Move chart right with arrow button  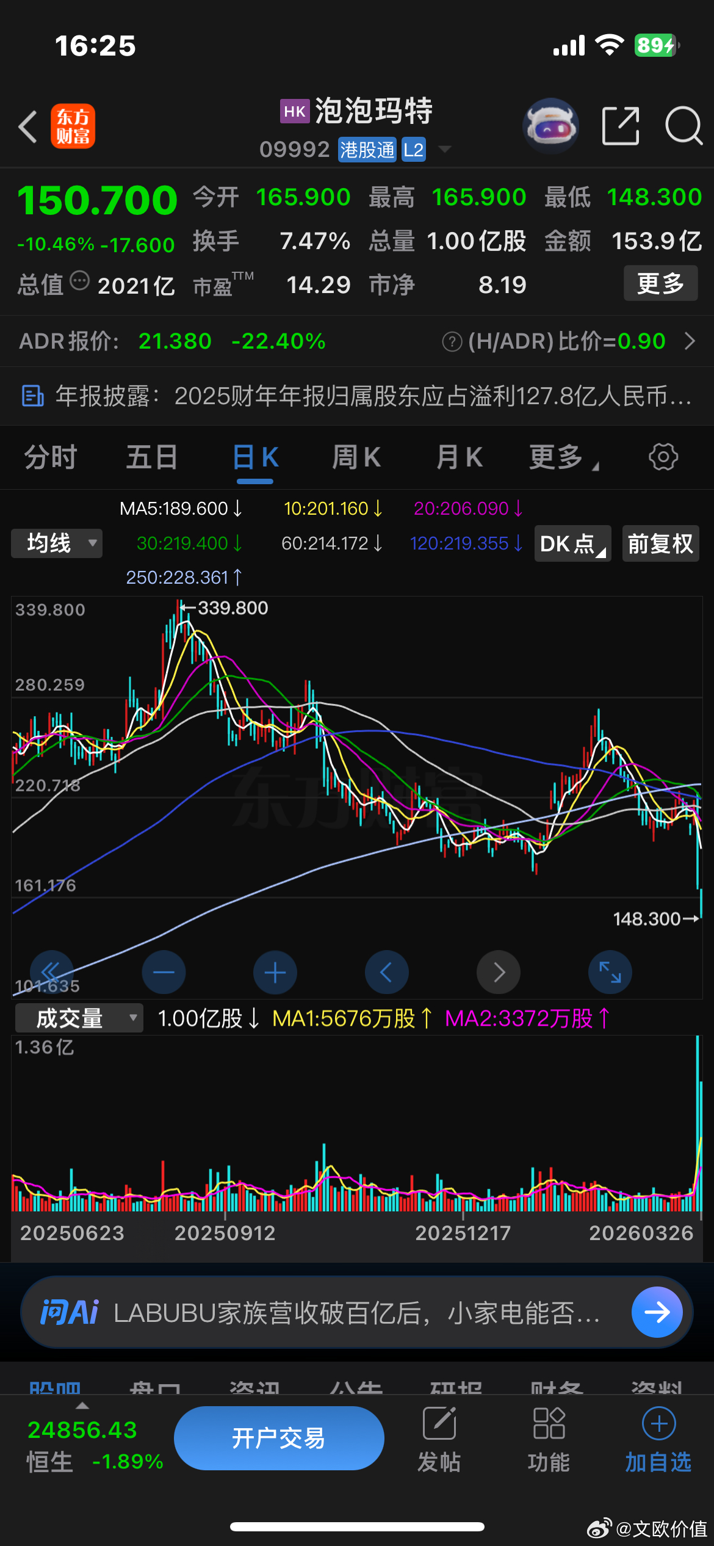pyautogui.click(x=499, y=972)
